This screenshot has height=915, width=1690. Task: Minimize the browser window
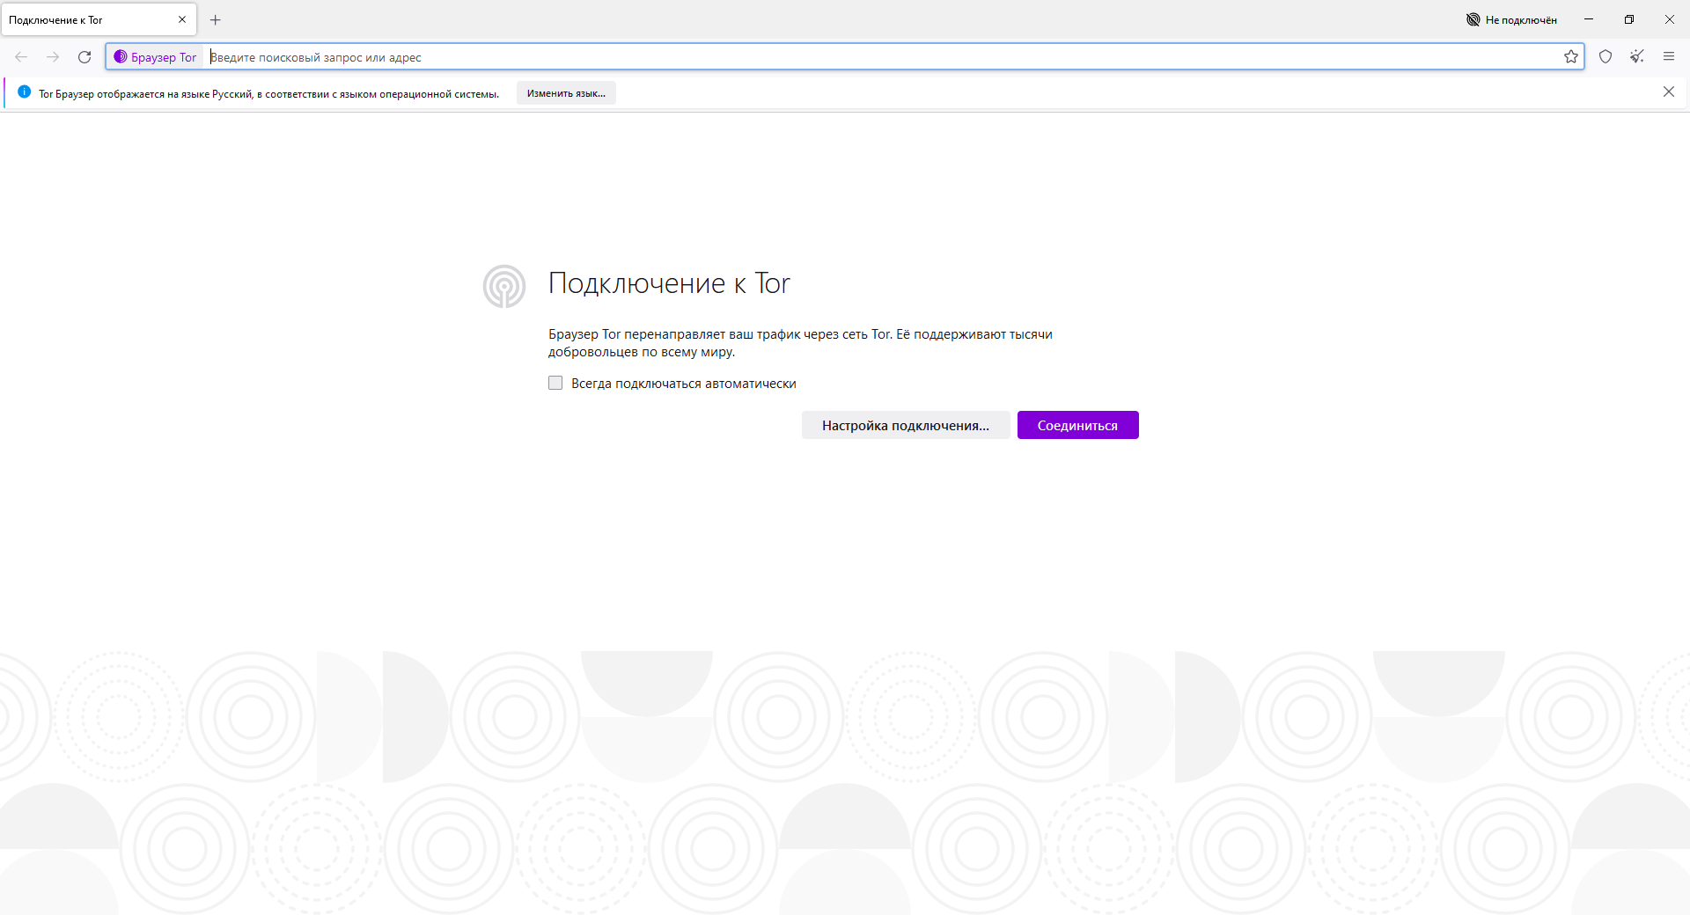pyautogui.click(x=1589, y=19)
